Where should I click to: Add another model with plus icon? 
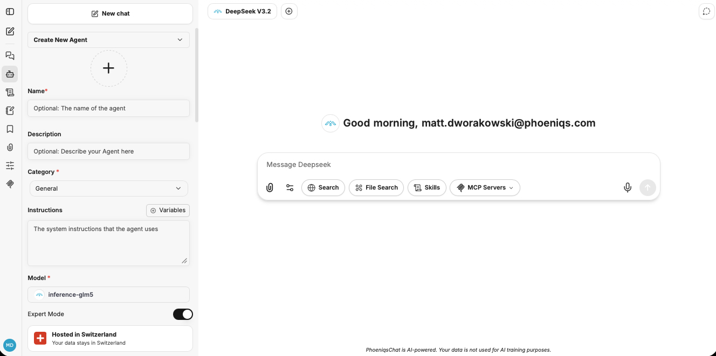(x=289, y=11)
